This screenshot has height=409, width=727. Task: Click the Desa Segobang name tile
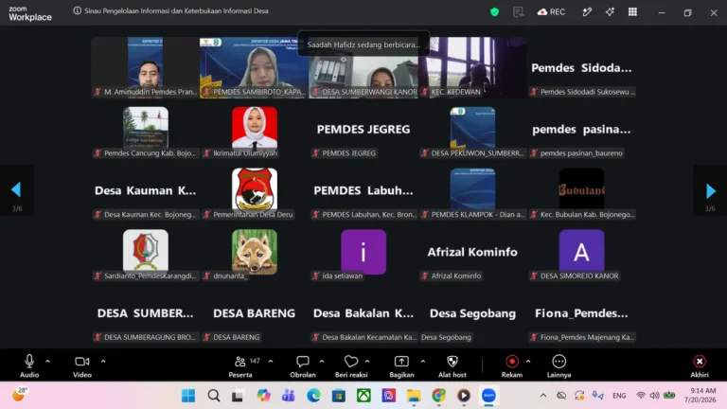pos(472,313)
